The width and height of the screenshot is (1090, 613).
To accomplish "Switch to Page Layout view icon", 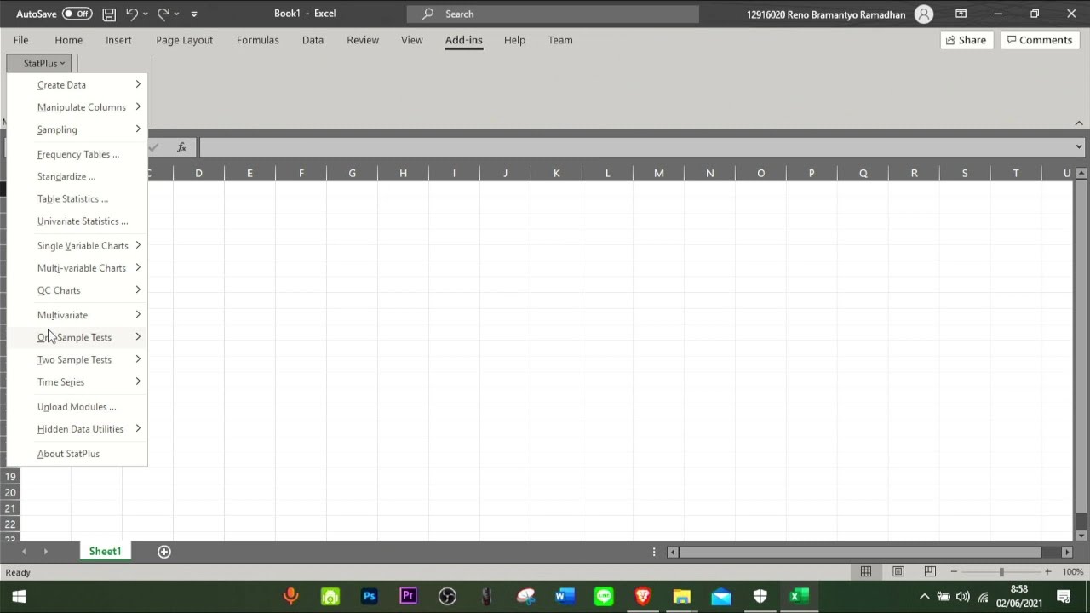I will [x=898, y=572].
